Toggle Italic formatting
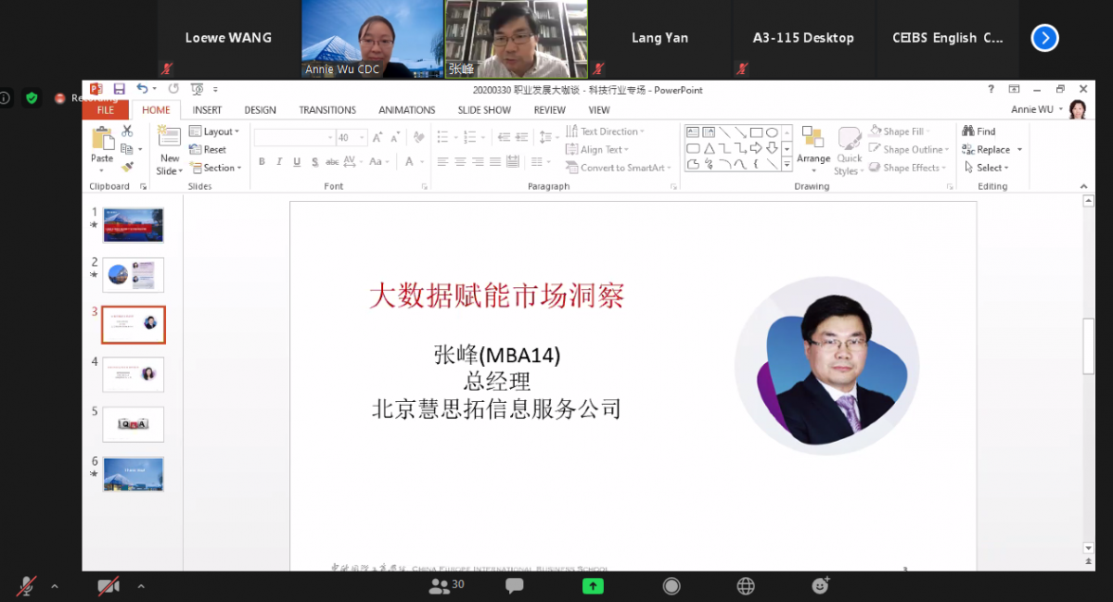This screenshot has height=602, width=1113. pos(279,161)
